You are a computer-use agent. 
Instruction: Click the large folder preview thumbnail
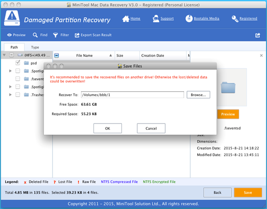click(228, 87)
